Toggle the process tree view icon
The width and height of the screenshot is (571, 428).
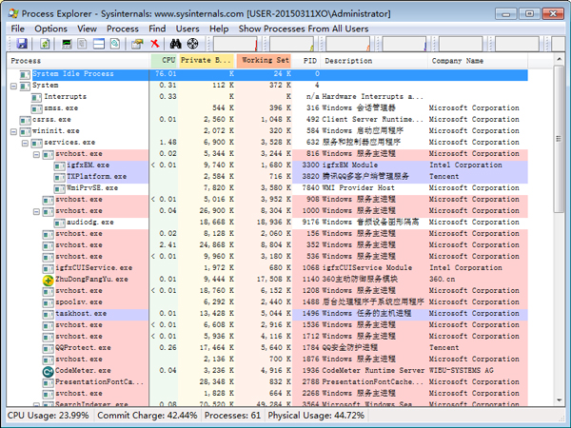(82, 44)
